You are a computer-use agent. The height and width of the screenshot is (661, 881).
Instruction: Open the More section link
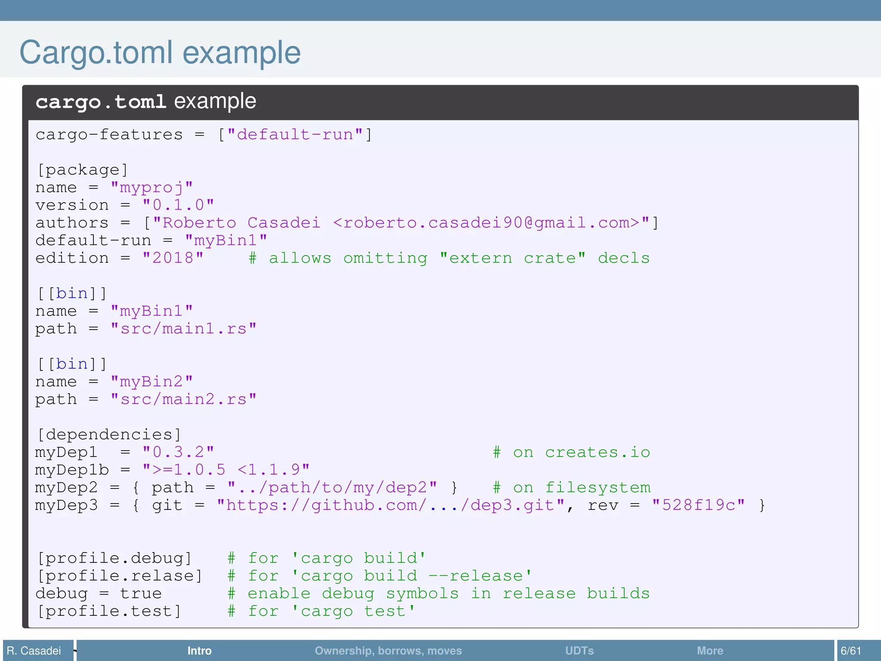click(710, 650)
